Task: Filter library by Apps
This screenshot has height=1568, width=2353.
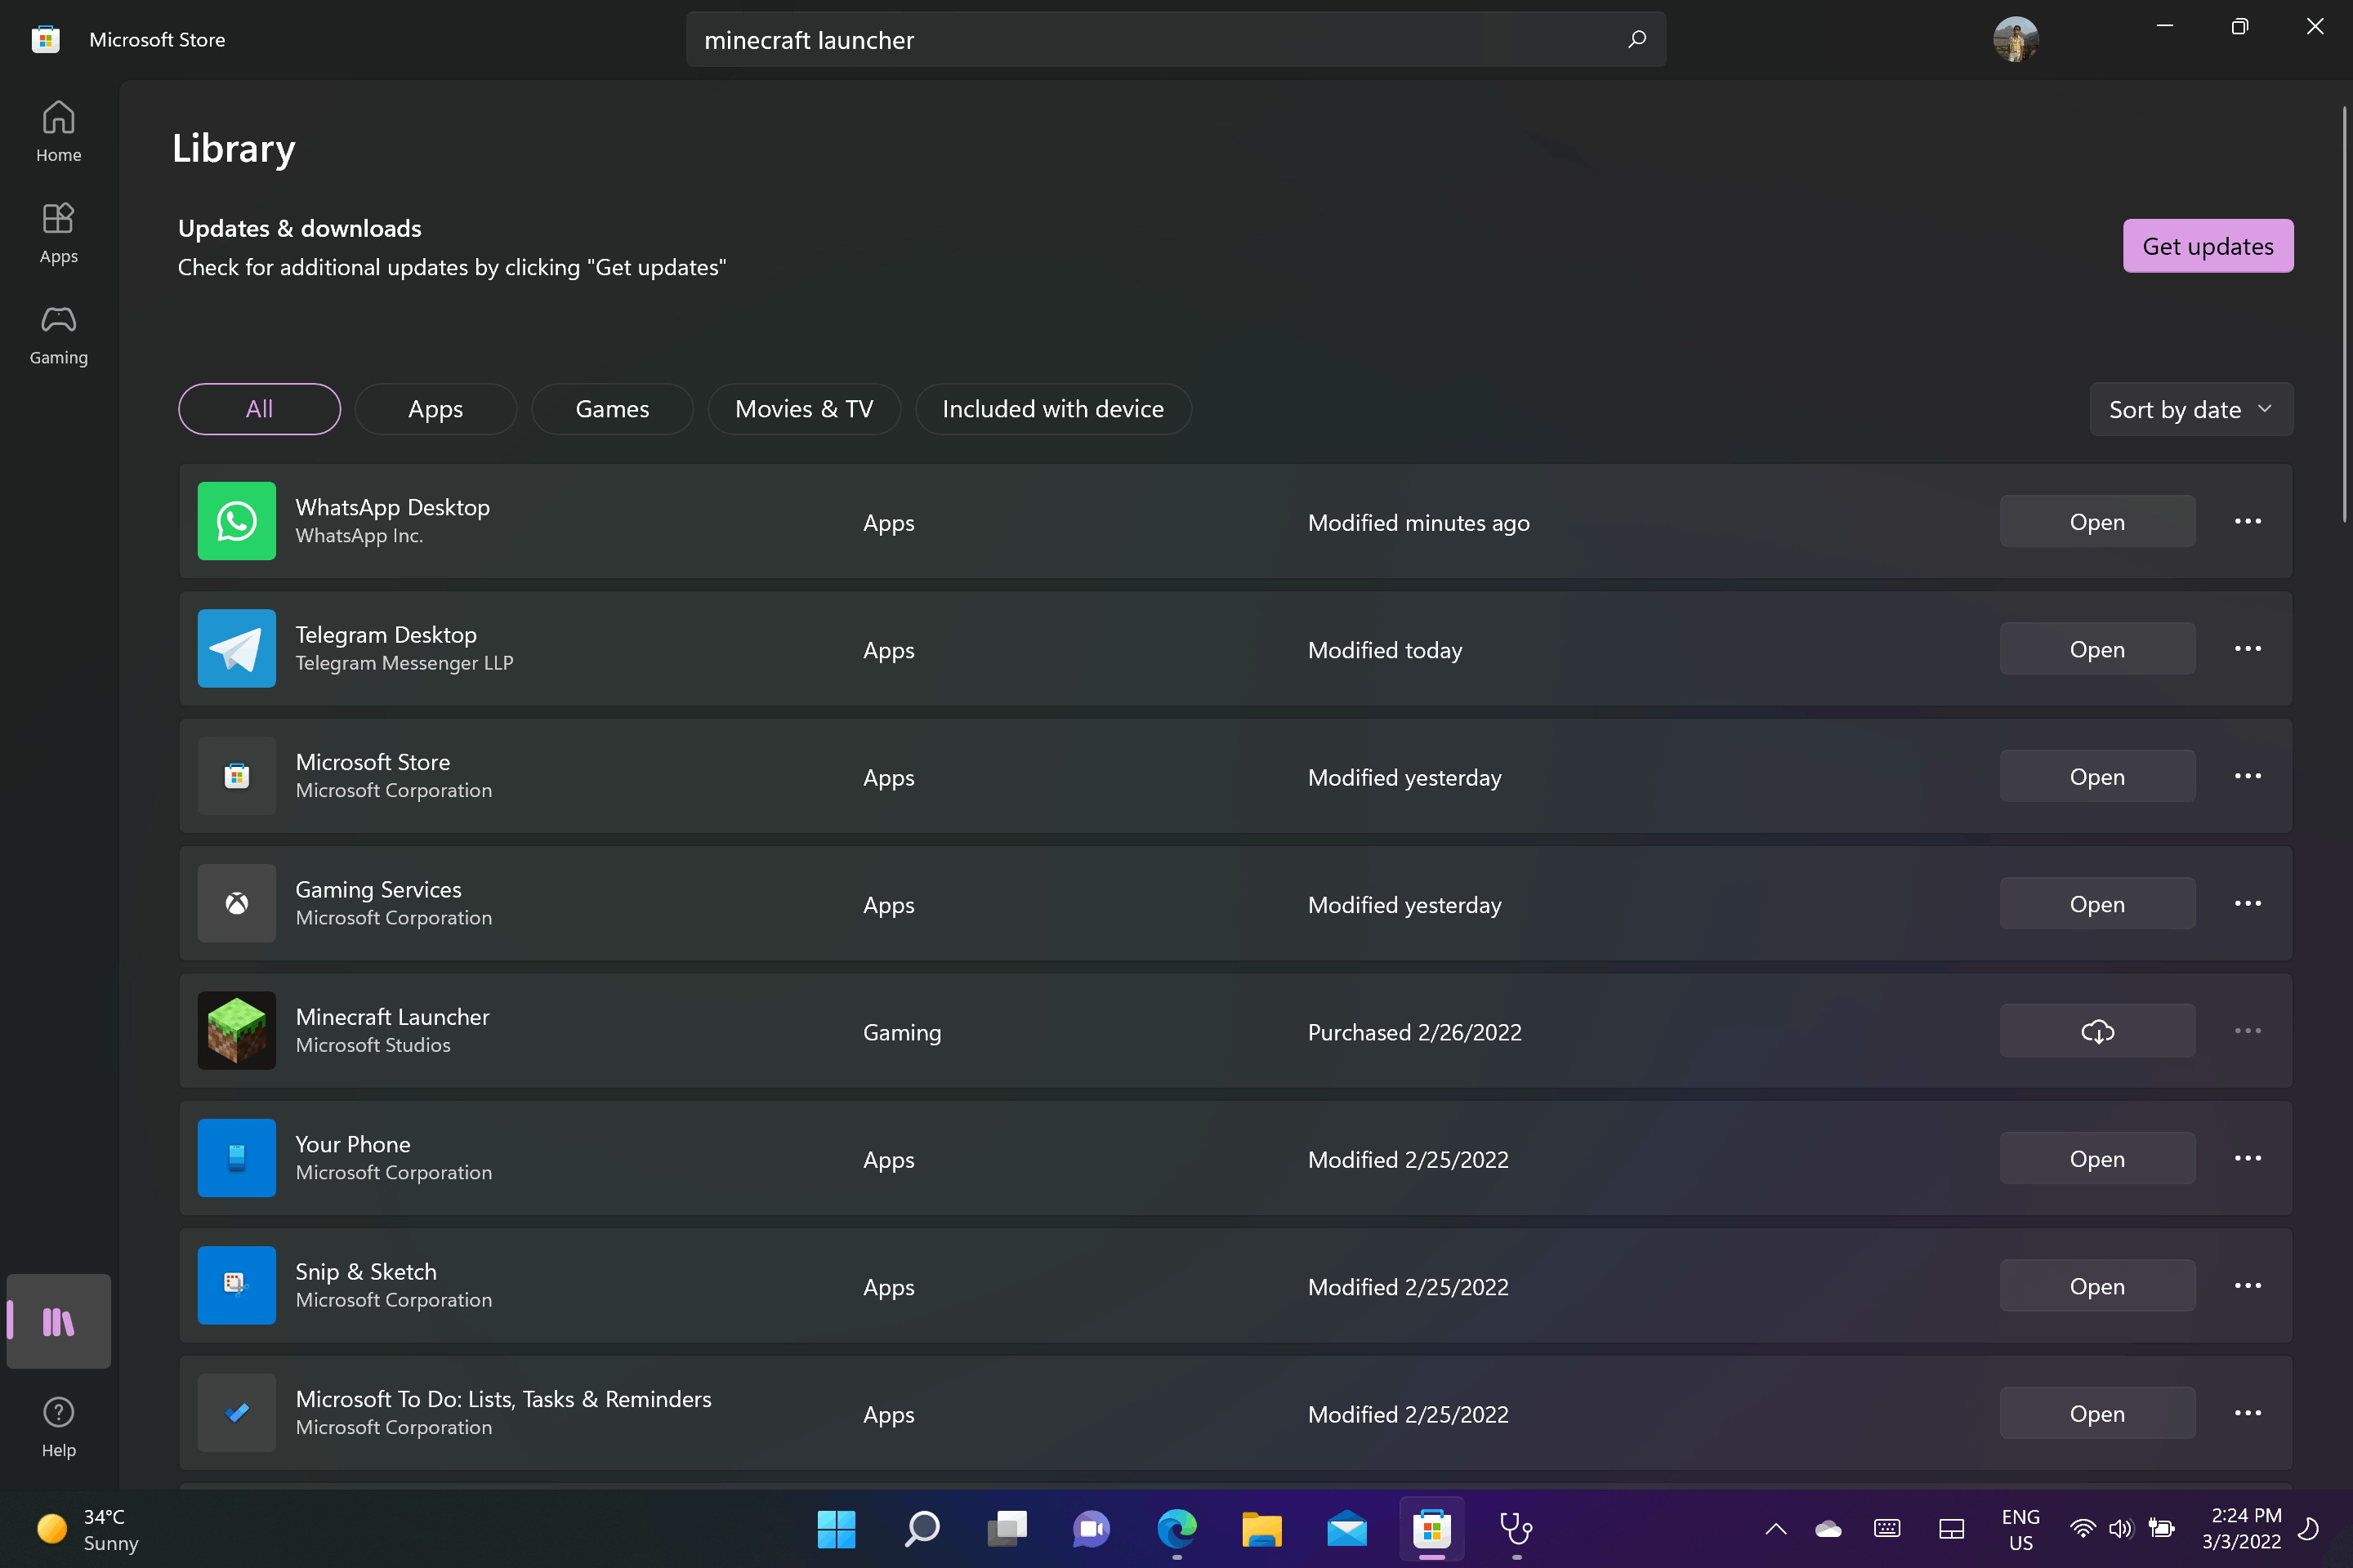Action: click(435, 408)
